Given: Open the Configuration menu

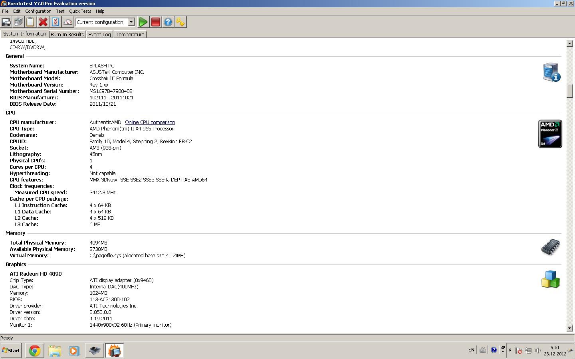Looking at the screenshot, I should point(38,11).
